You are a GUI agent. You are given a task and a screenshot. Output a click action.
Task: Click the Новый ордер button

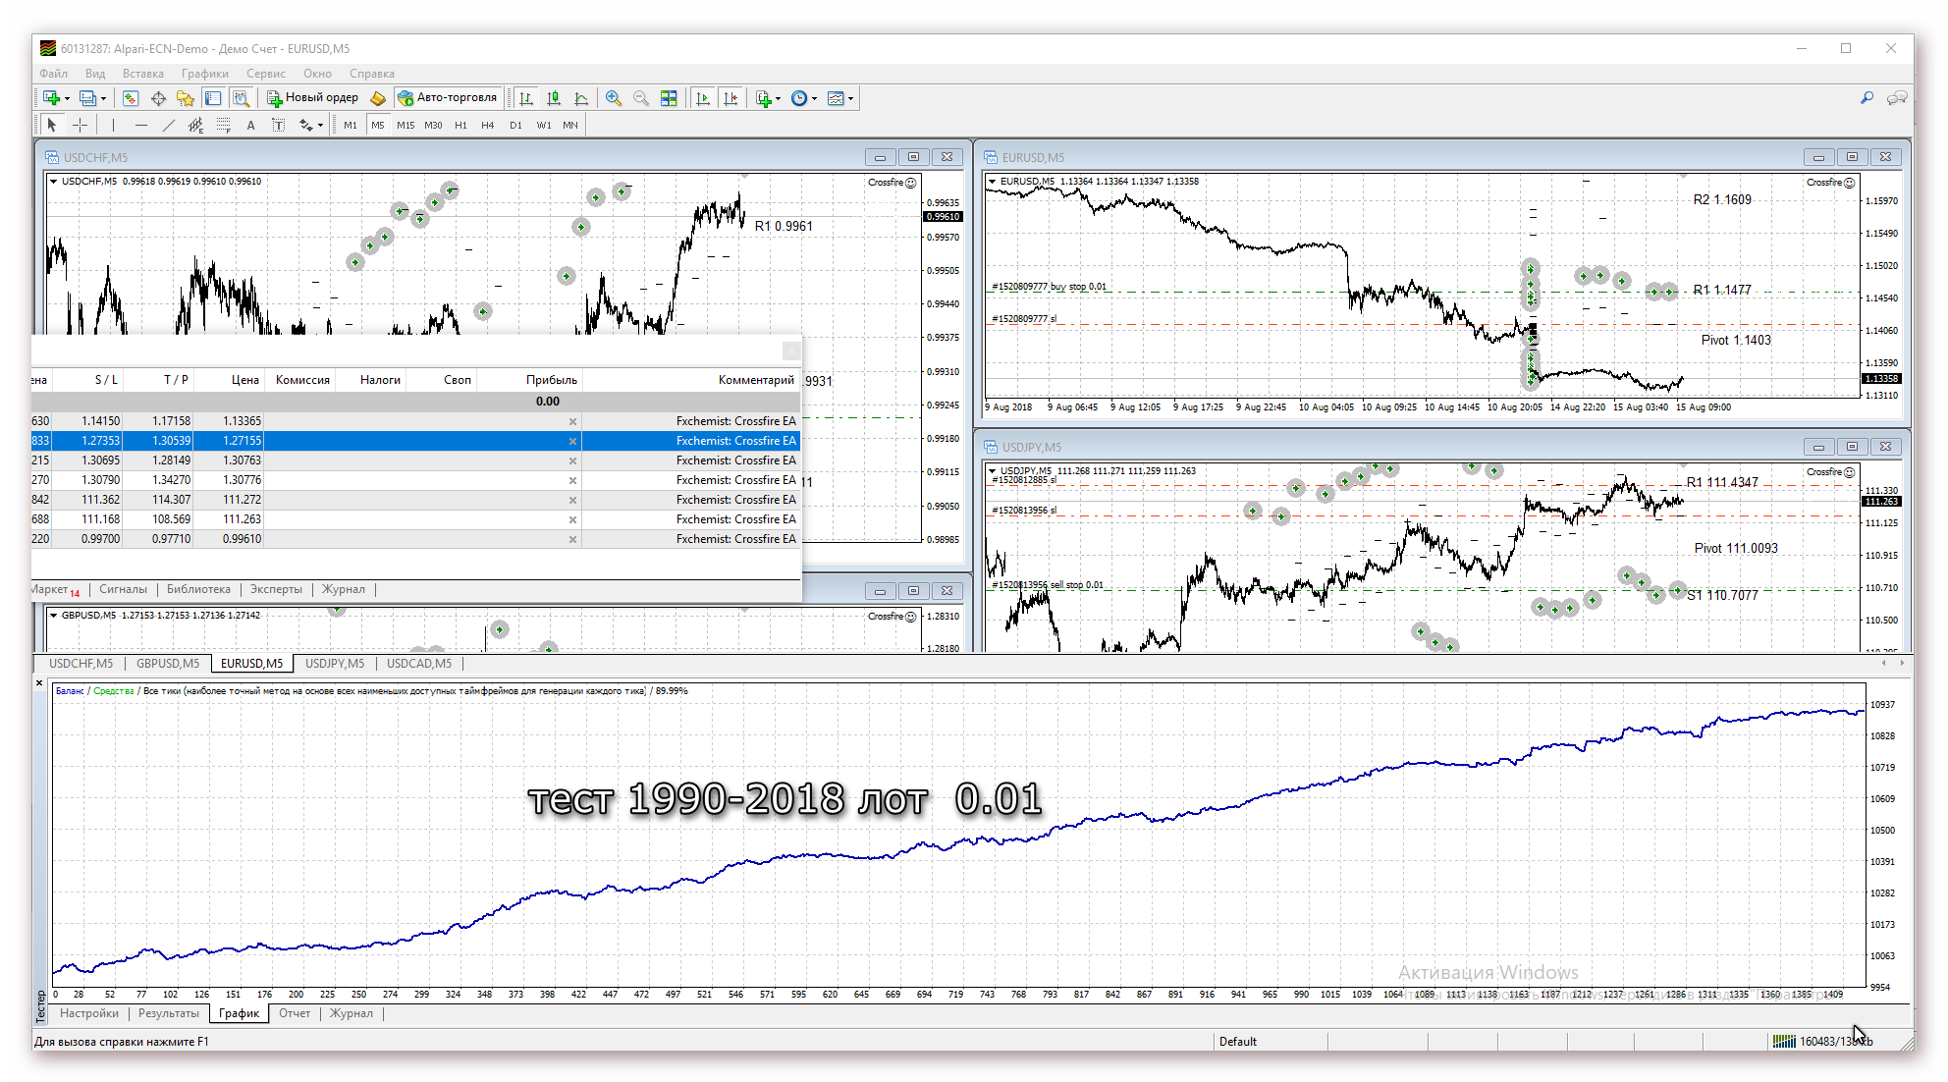pyautogui.click(x=313, y=98)
